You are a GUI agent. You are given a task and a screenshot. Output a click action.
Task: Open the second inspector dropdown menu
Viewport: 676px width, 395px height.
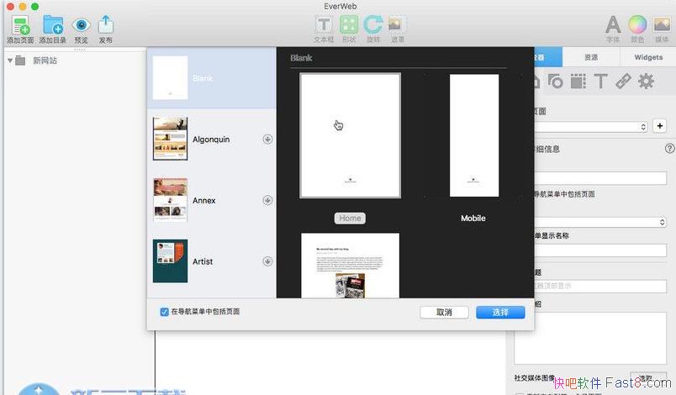coord(600,222)
